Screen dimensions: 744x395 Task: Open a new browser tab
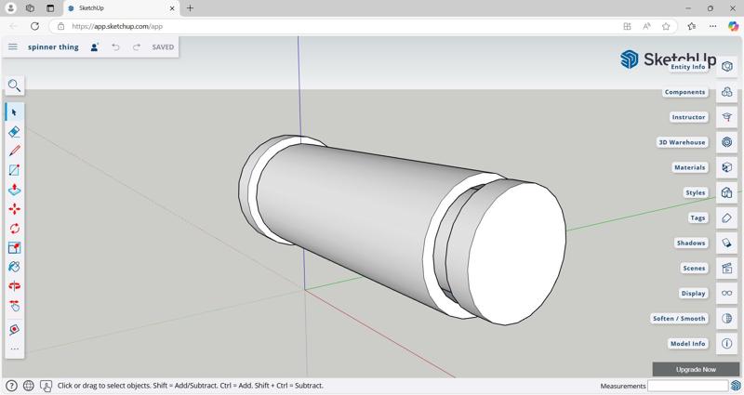(190, 8)
